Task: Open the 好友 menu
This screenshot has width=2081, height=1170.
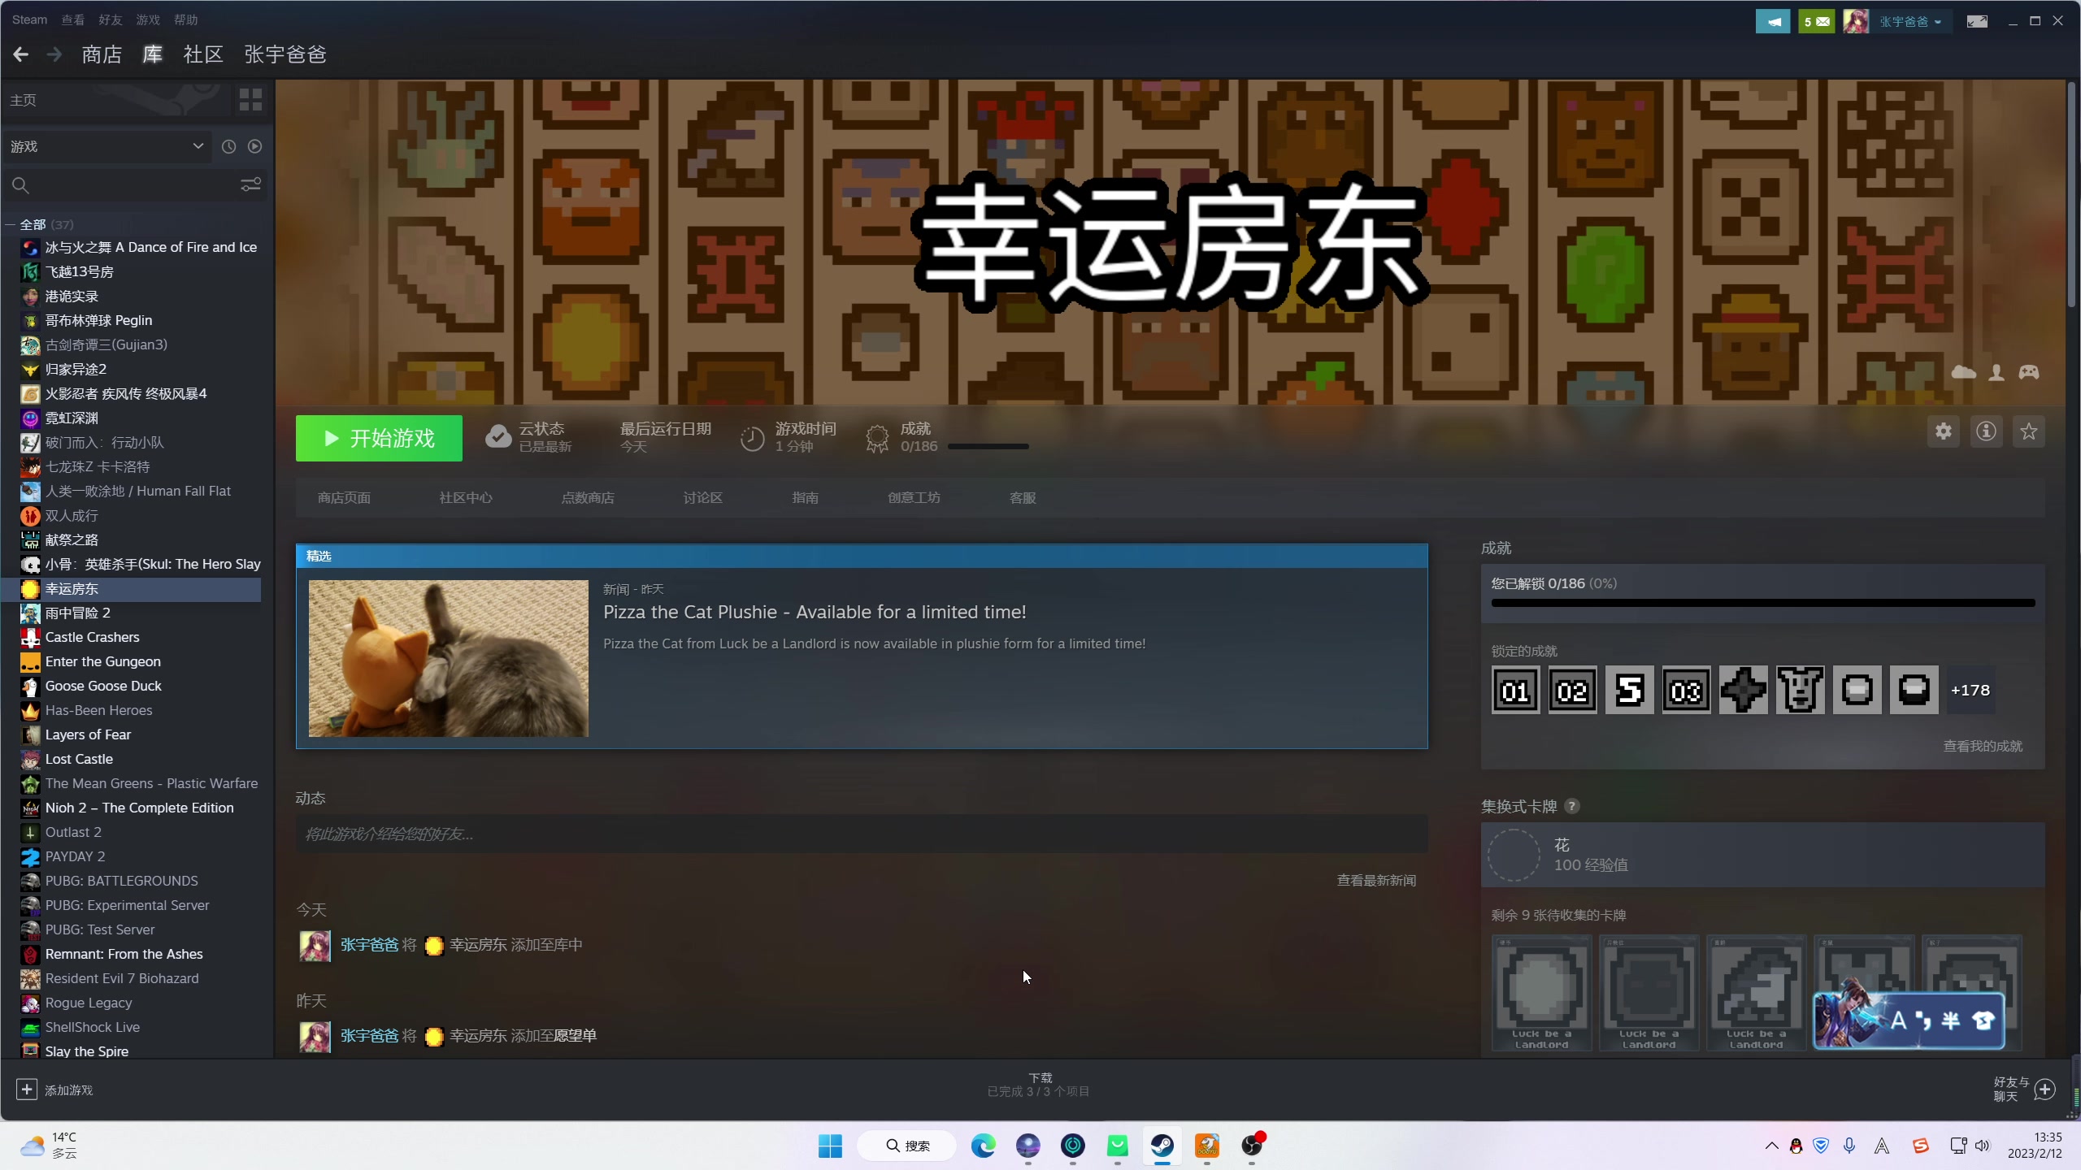Action: click(x=110, y=19)
